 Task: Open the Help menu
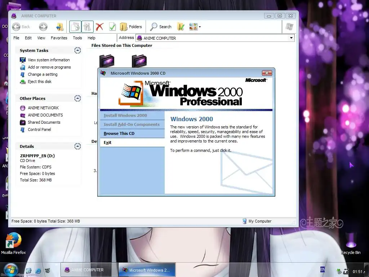click(91, 38)
